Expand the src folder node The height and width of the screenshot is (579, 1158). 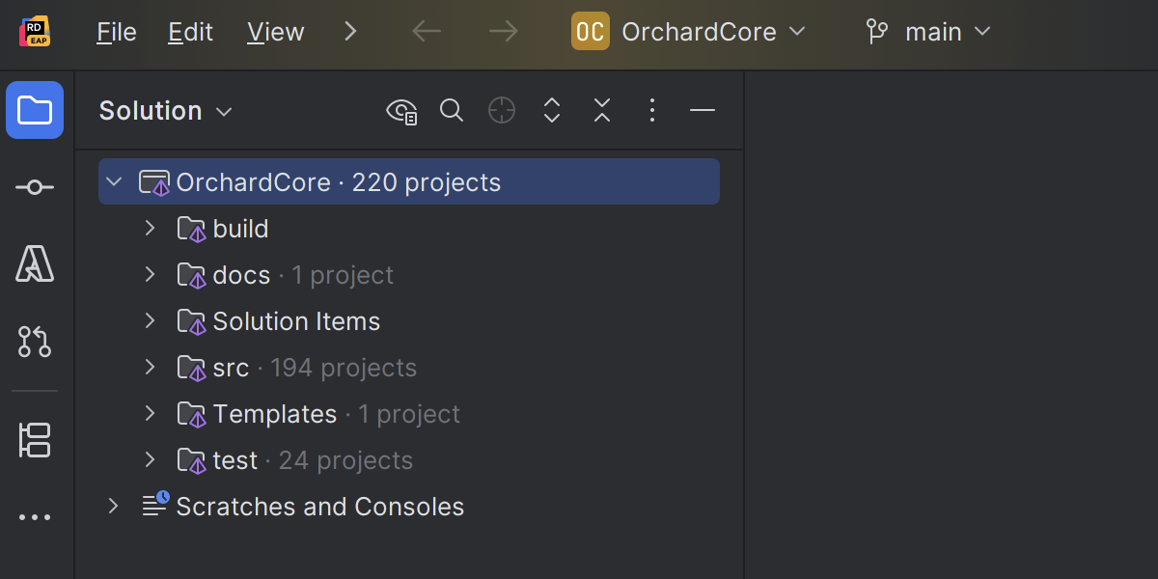pyautogui.click(x=150, y=368)
